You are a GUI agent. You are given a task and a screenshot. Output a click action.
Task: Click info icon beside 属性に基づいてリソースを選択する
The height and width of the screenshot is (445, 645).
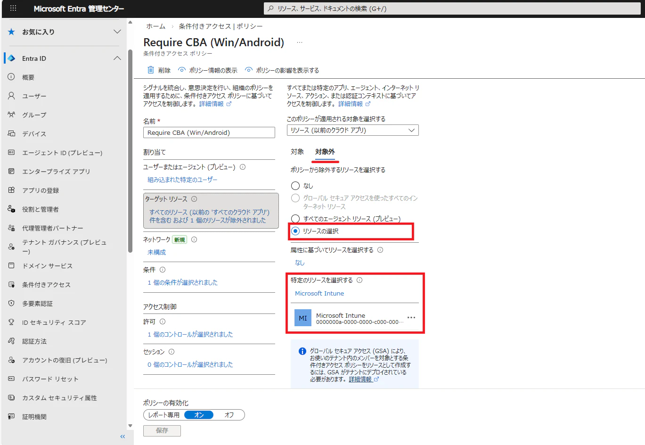click(380, 250)
